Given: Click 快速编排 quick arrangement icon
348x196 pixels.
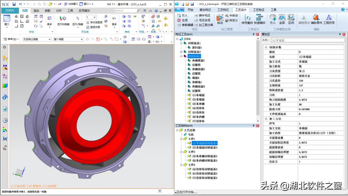Looking at the screenshot, I should [x=259, y=19].
